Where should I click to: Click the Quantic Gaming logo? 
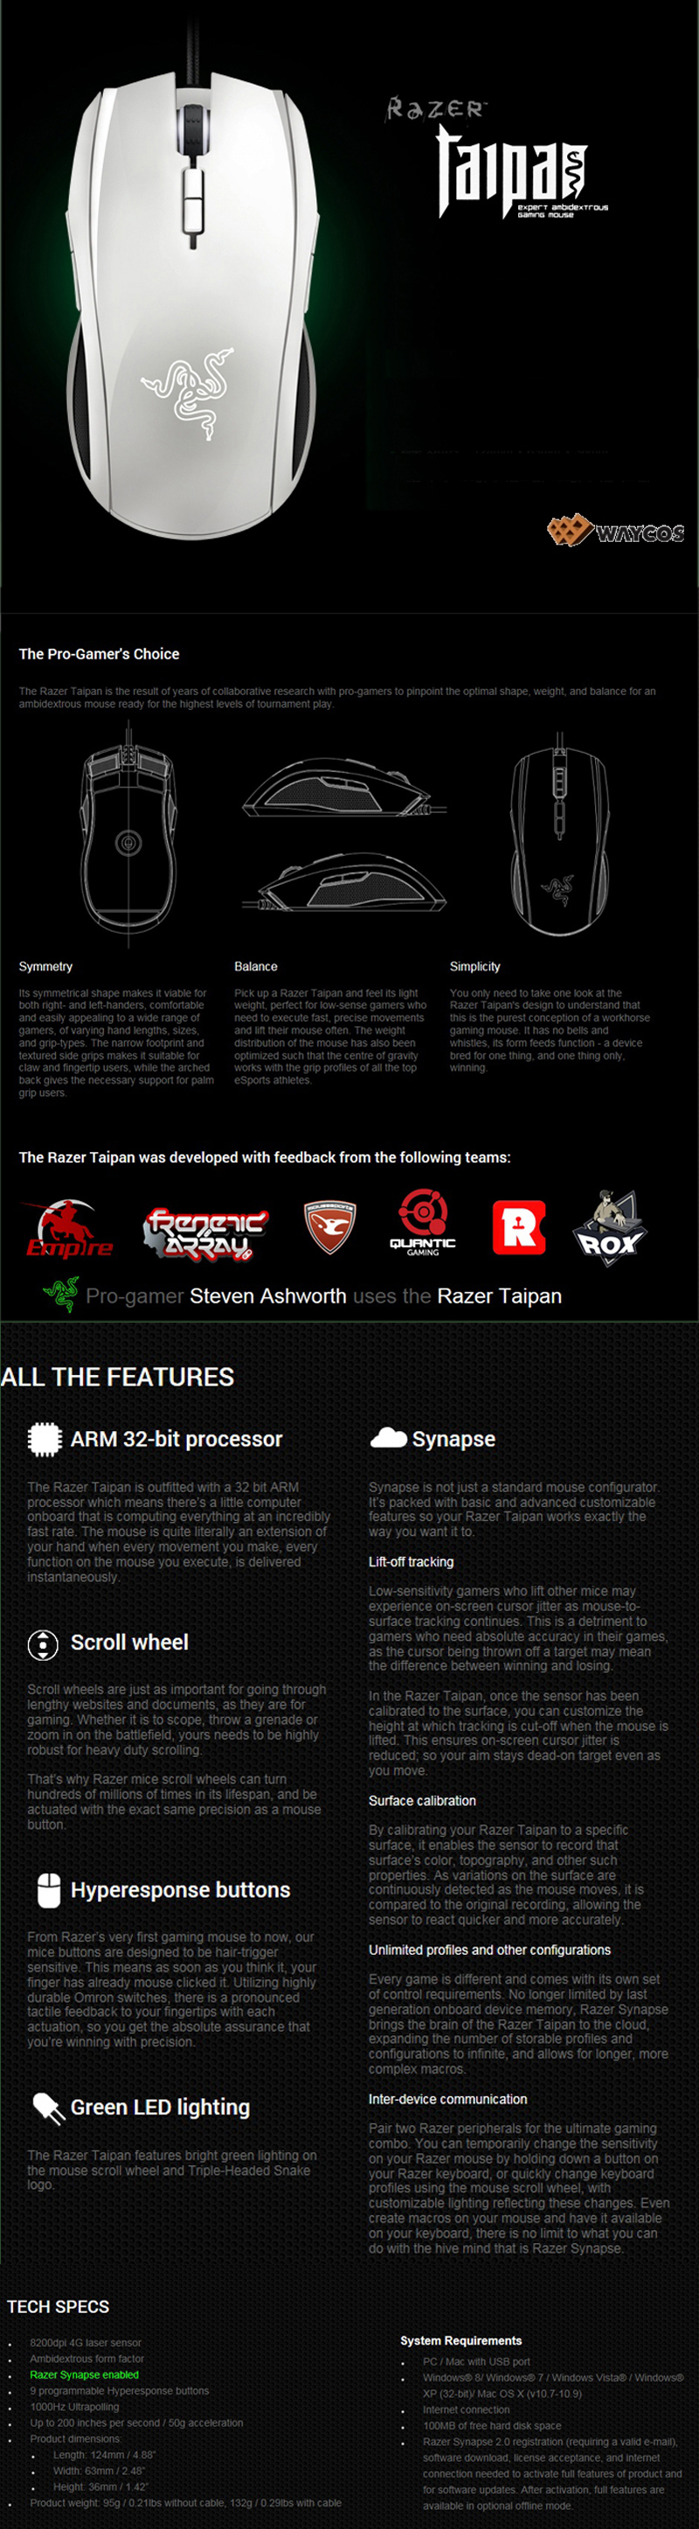(423, 1222)
